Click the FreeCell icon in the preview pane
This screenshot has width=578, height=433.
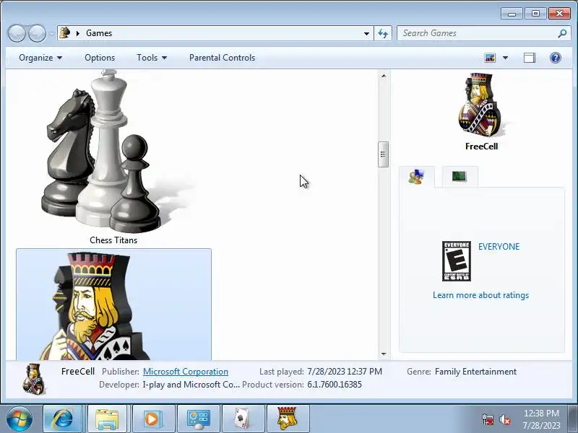pos(481,105)
